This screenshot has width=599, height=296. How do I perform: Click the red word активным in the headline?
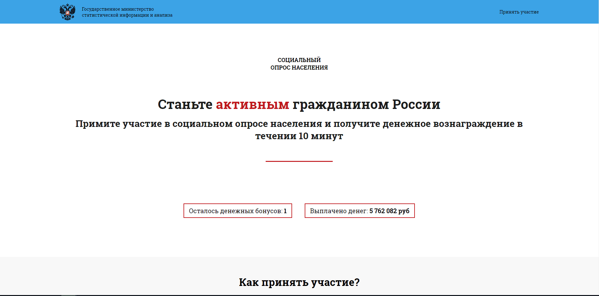(252, 105)
